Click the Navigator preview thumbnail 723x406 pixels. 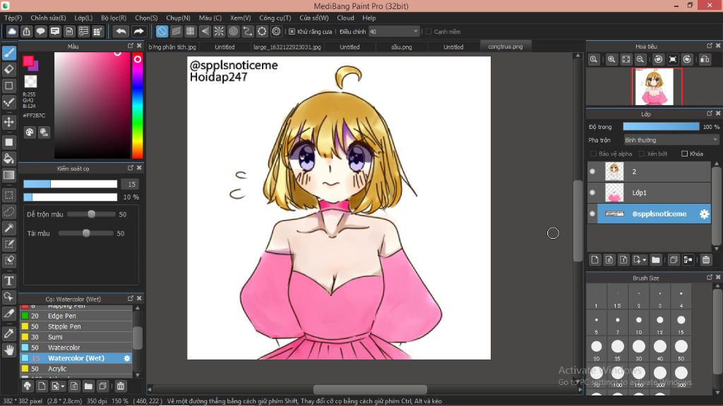[x=655, y=87]
